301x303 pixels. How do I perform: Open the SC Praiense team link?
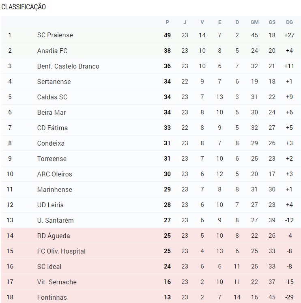click(55, 35)
